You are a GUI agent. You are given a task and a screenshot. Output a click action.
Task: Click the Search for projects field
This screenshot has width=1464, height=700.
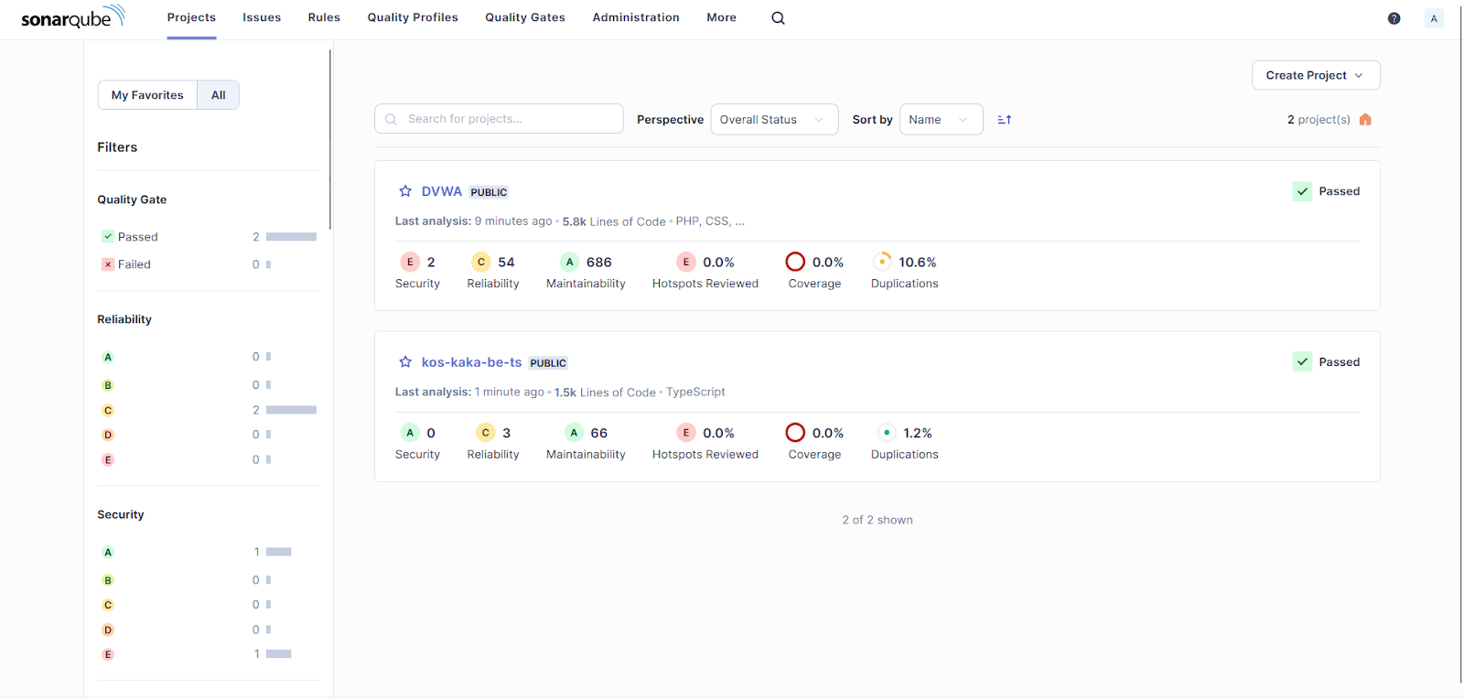508,119
